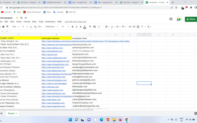
Task: Open the more number formats 123 dropdown
Action: click(40, 27)
